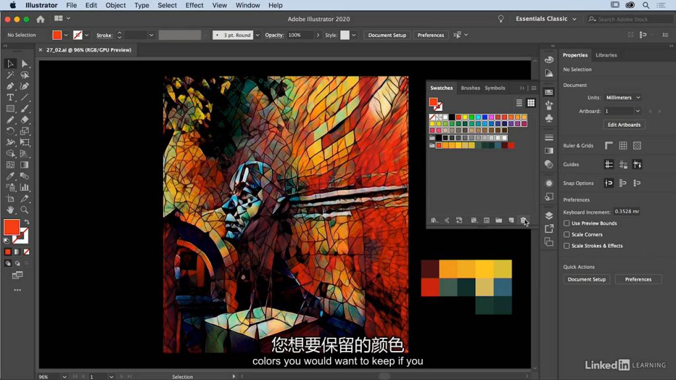Select the Selection tool arrow

coord(11,64)
